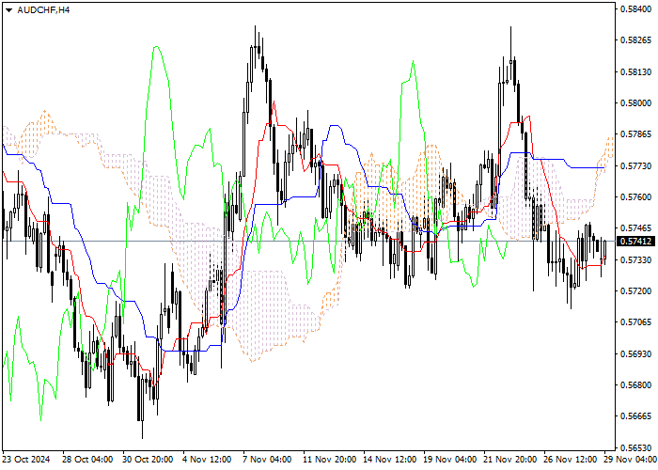Select the 4 Nov 12:00 time label
658x470 pixels.
(209, 460)
